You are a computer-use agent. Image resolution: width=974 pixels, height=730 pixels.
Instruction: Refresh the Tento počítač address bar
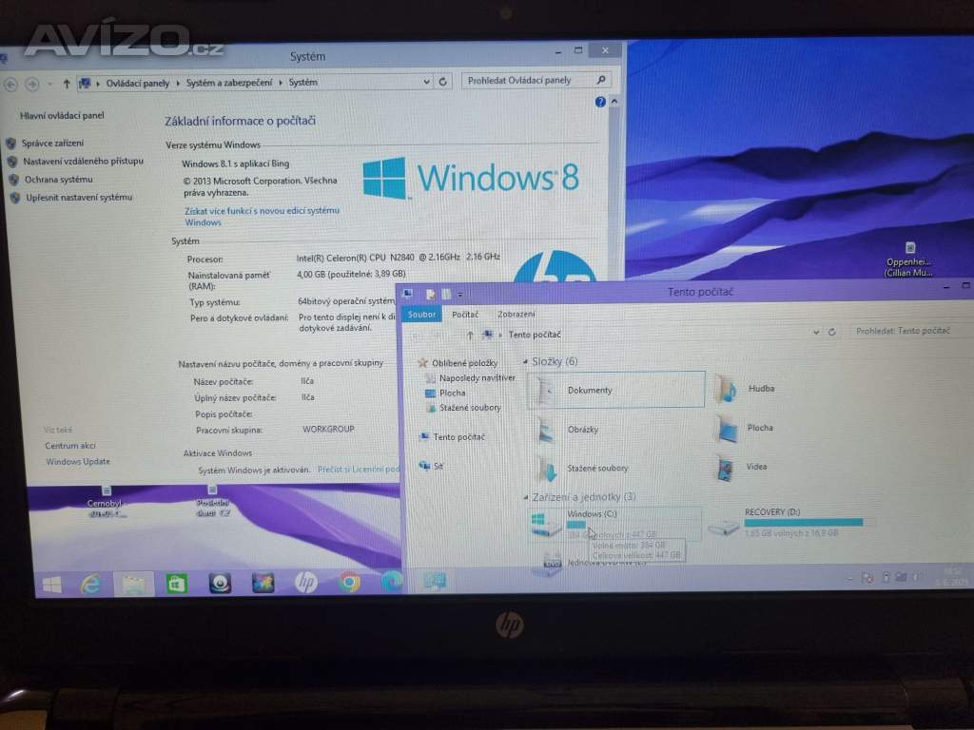click(831, 332)
